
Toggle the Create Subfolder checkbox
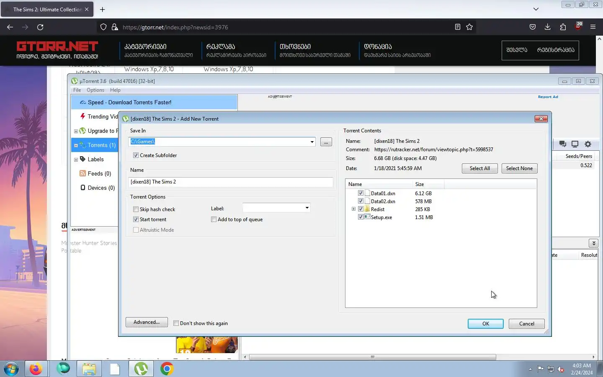pos(136,155)
